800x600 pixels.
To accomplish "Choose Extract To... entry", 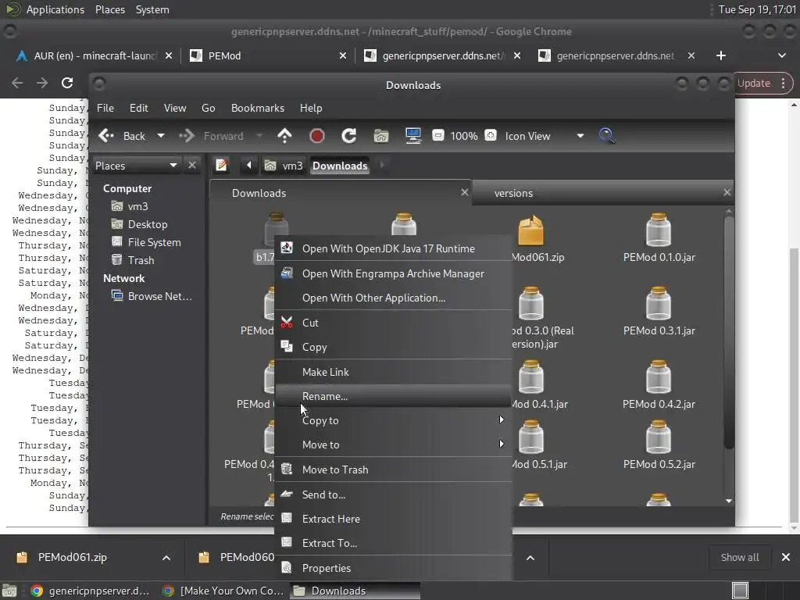I will (393, 543).
